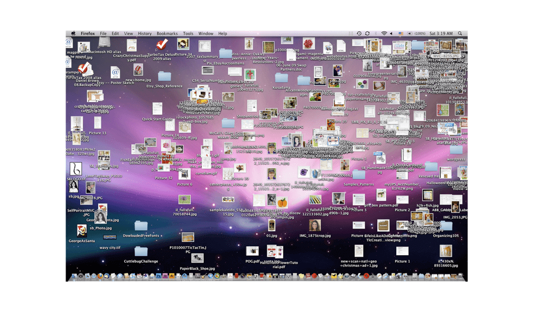Launch Illustrator from the Dock

pos(172,276)
